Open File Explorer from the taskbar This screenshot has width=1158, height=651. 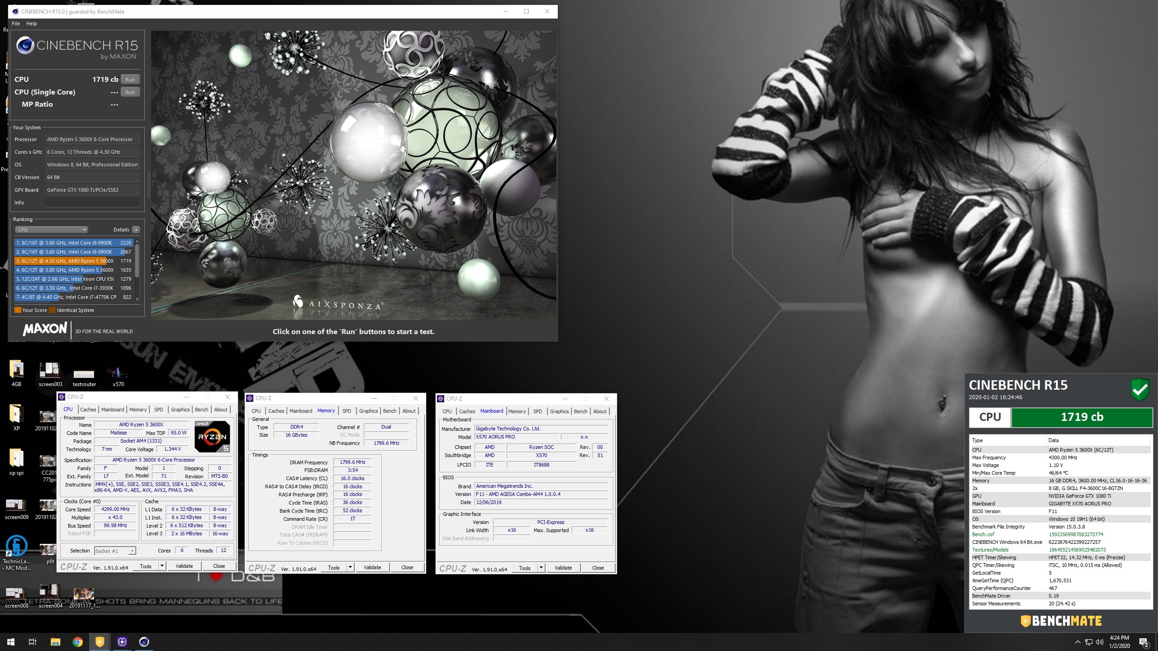(x=55, y=642)
